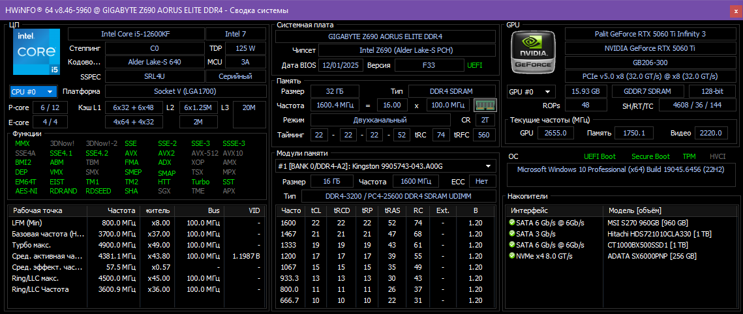Click the memory size 32 ГБ field
Viewport: 743px width, 314px height.
coord(335,91)
